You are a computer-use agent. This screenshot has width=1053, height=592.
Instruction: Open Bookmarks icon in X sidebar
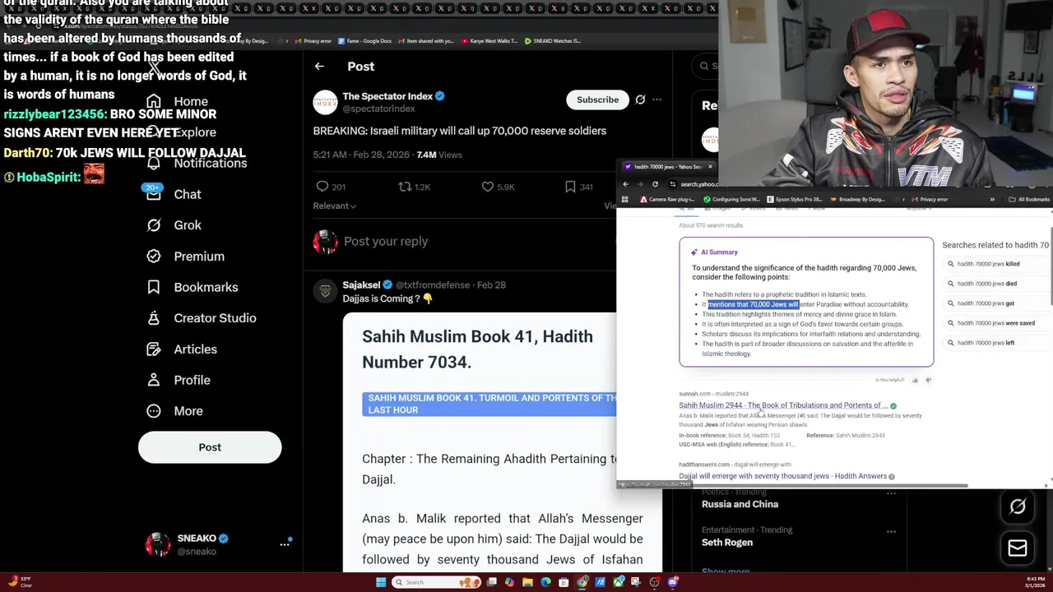[154, 287]
